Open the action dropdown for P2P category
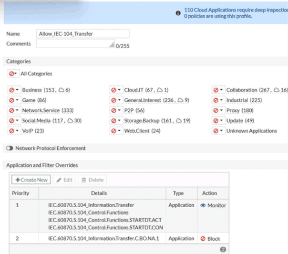The width and height of the screenshot is (288, 254). pyautogui.click(x=119, y=110)
